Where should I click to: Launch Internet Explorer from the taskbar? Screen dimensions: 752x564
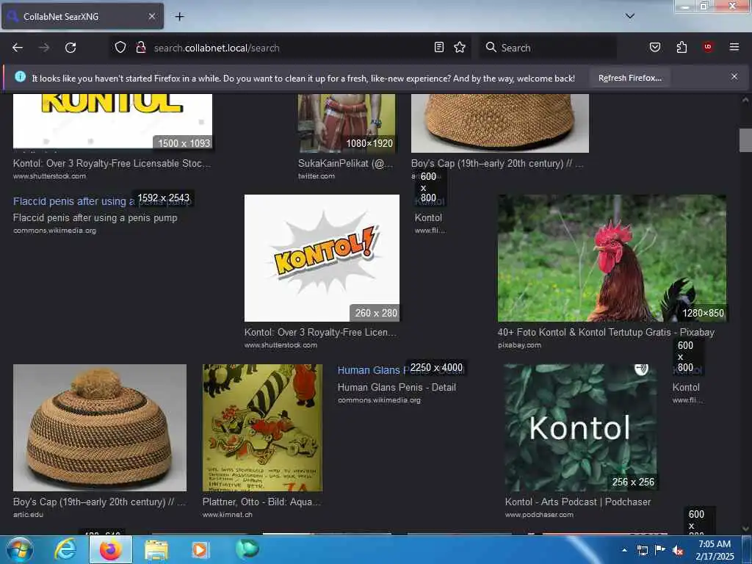pos(65,549)
